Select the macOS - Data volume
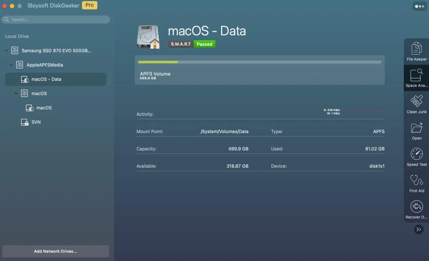 tap(46, 79)
